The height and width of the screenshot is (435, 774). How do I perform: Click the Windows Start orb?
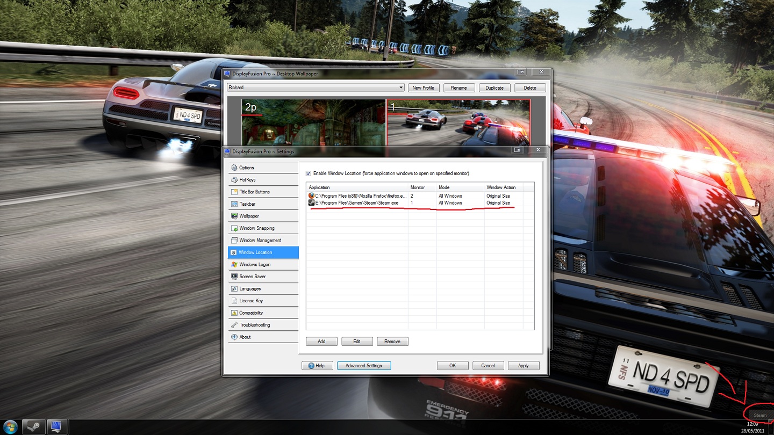tap(10, 427)
